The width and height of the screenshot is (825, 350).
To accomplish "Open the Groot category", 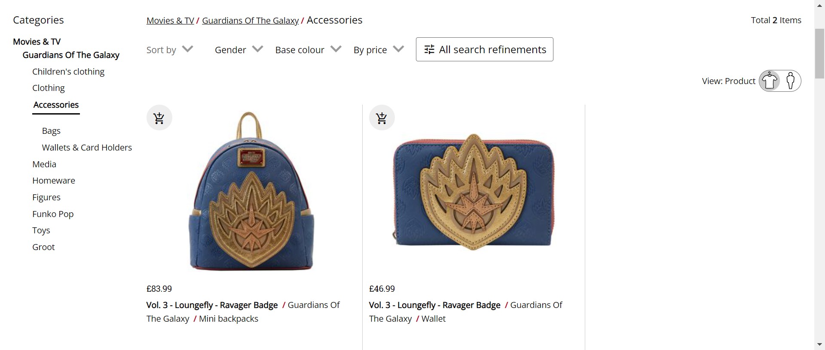I will (x=43, y=247).
